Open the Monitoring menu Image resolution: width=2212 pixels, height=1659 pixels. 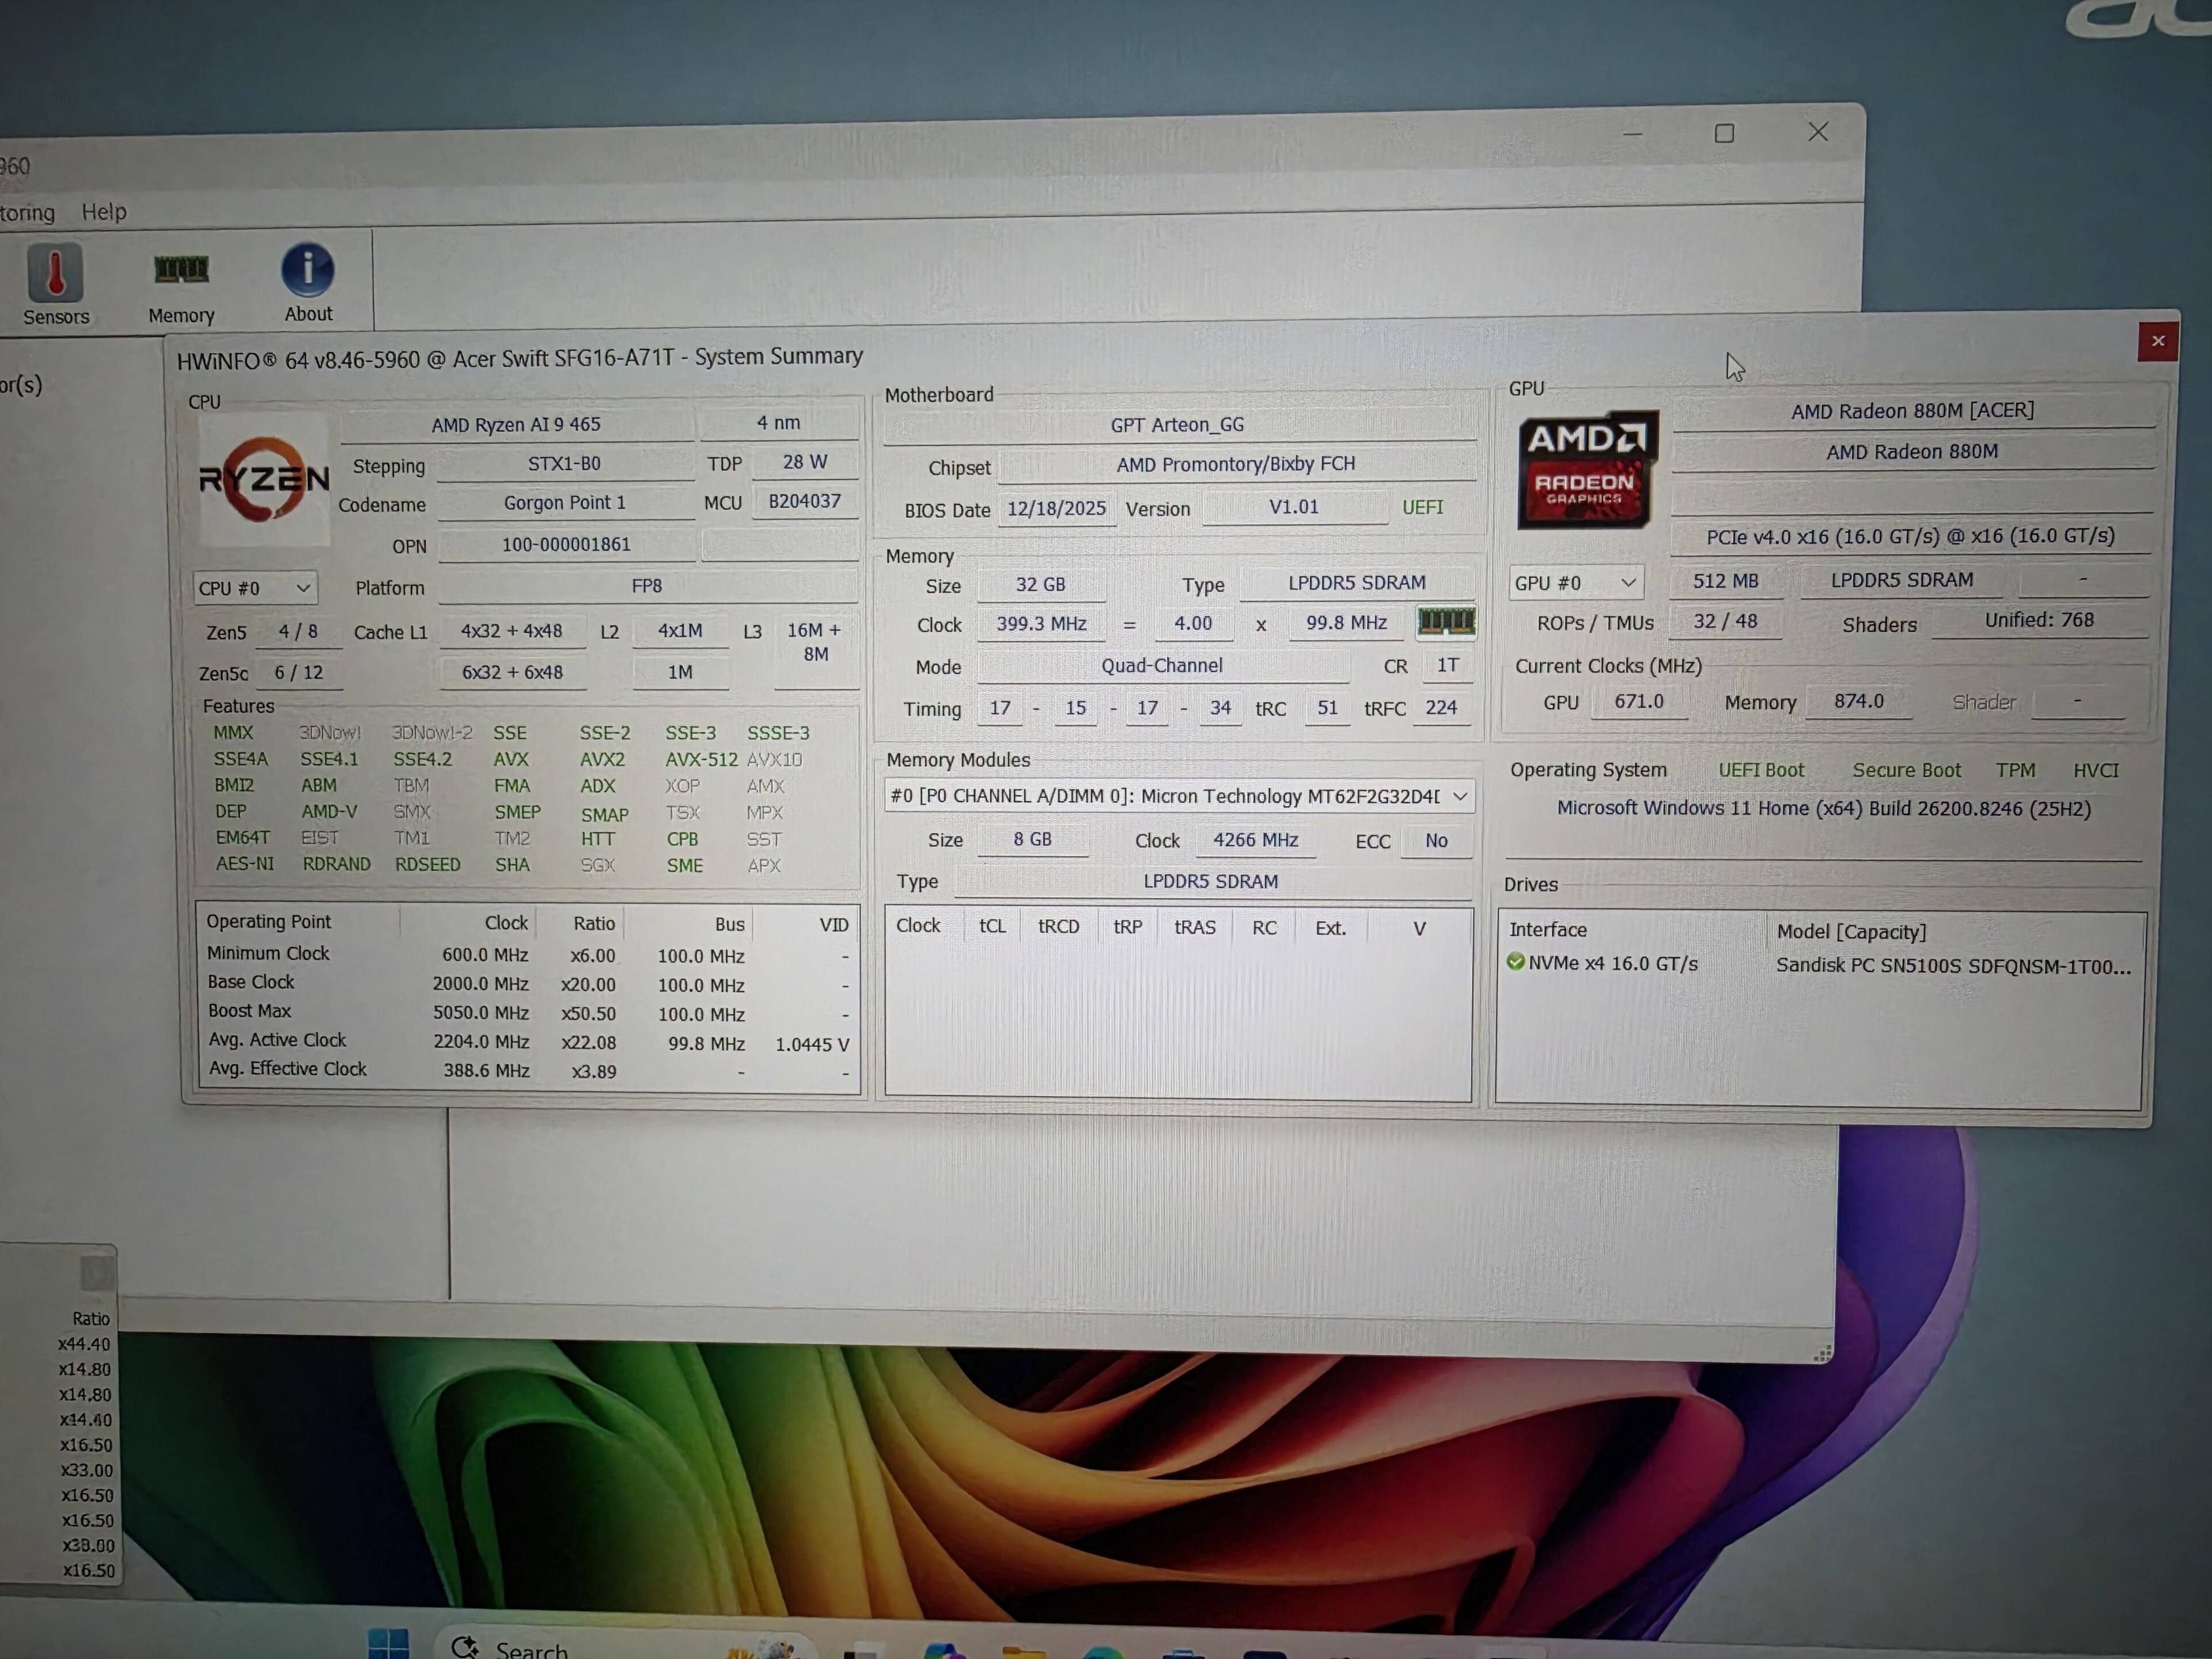(27, 213)
